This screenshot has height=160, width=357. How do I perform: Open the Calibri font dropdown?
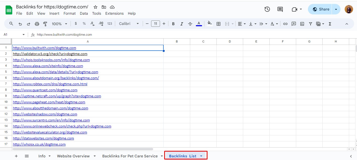point(129,24)
